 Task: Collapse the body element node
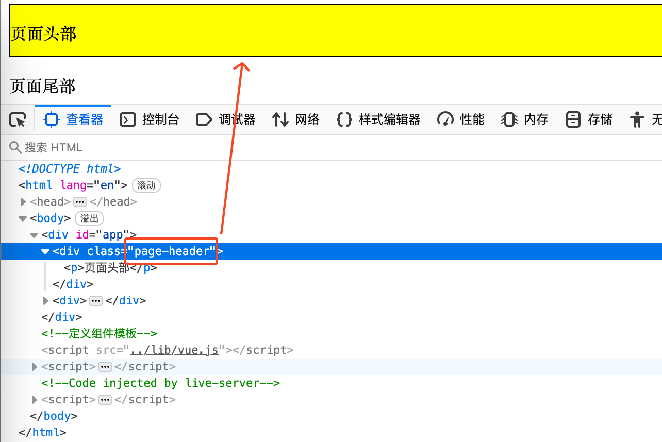(x=23, y=218)
